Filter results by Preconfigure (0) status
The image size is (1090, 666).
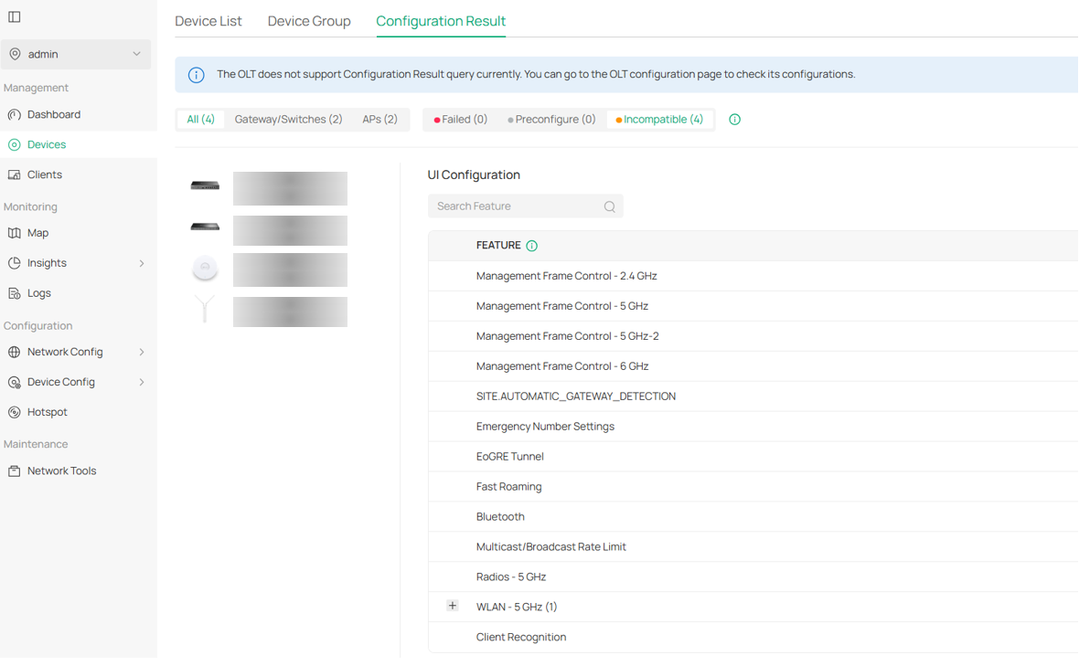point(551,120)
